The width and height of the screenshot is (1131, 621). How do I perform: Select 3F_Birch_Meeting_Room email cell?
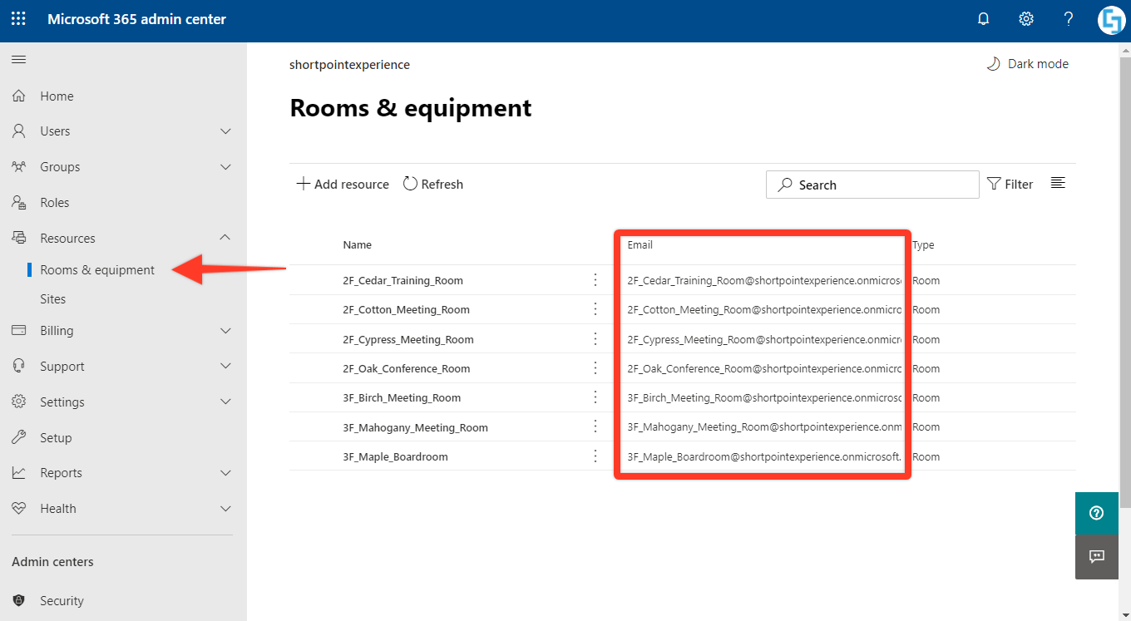click(764, 398)
